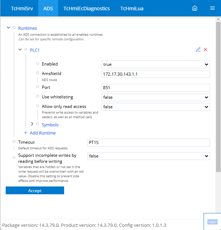This screenshot has height=230, width=221.
Task: Click the 'ADS route' description text
Action: pos(49,80)
